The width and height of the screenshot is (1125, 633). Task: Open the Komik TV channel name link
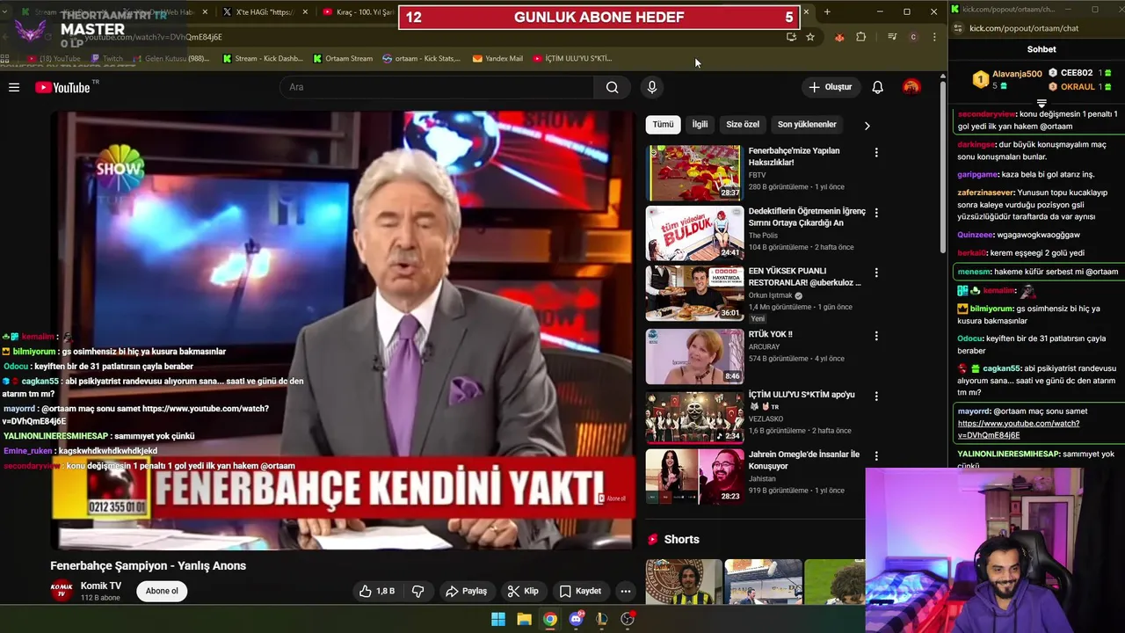click(x=101, y=586)
